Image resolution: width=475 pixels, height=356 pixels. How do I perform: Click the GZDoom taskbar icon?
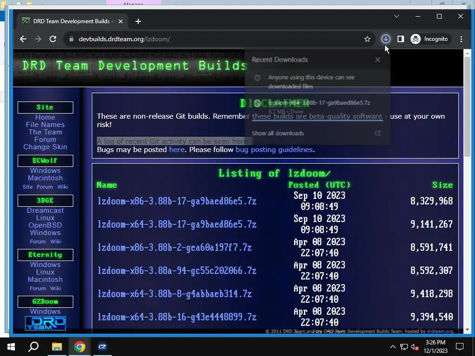tap(103, 347)
